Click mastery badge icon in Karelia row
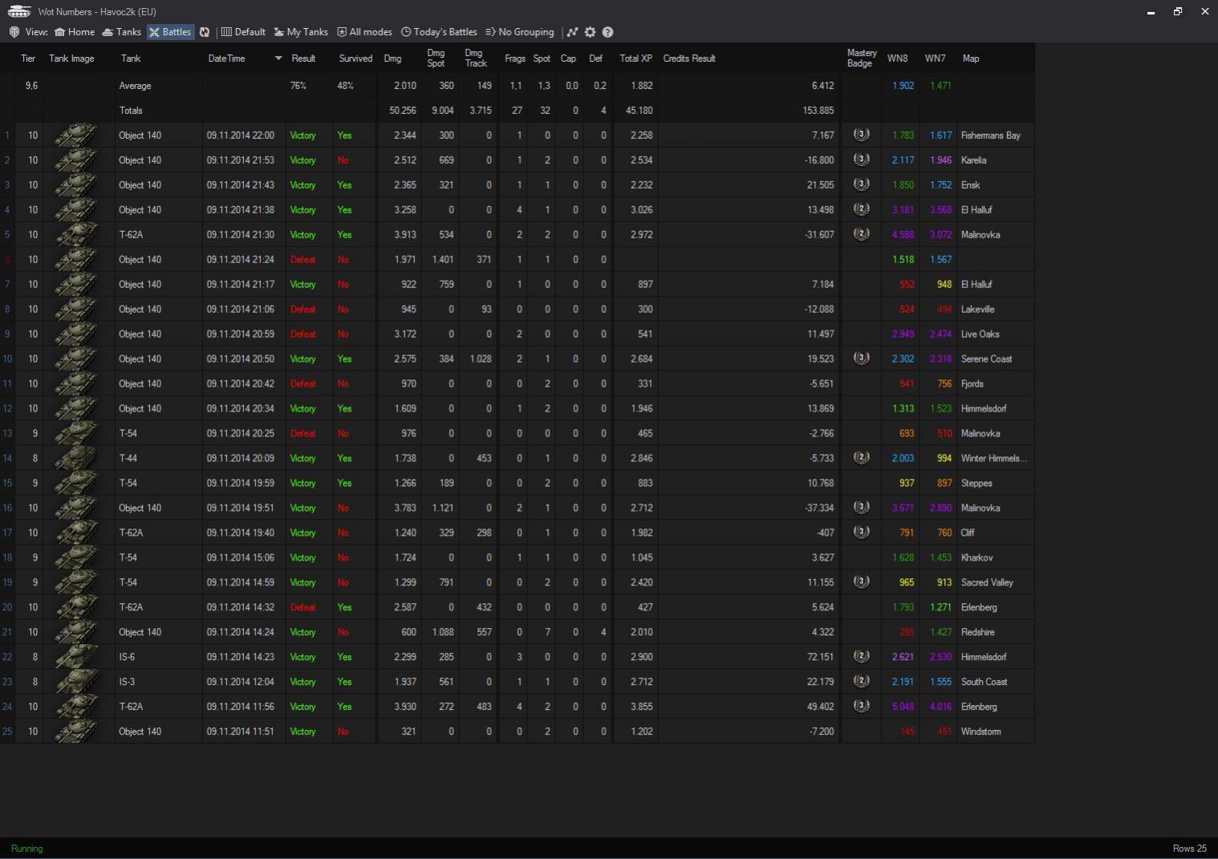Screen dimensions: 1218x859 (861, 160)
